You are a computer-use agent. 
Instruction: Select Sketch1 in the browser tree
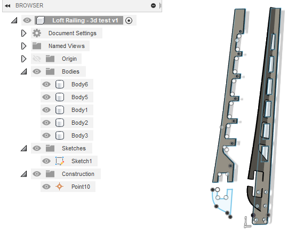(82, 161)
